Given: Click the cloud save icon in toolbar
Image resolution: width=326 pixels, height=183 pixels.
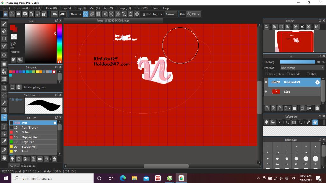Looking at the screenshot, I should click(x=5, y=14).
